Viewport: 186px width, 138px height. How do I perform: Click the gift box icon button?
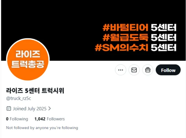coord(148,70)
